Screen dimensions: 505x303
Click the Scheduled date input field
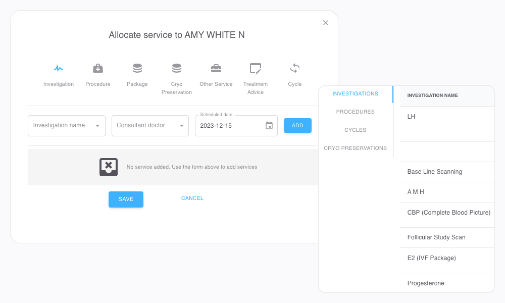[x=230, y=126]
